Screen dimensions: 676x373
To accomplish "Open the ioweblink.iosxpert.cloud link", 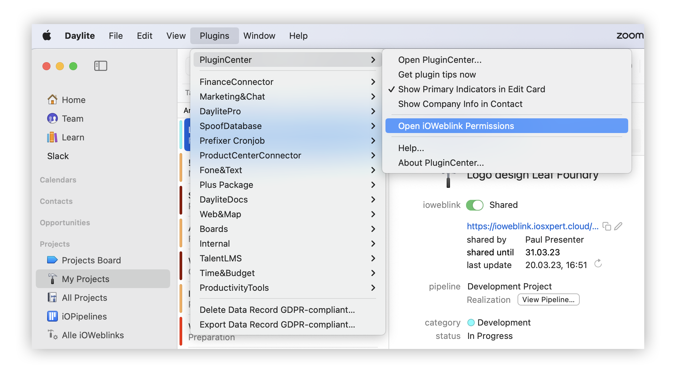I will coord(533,226).
